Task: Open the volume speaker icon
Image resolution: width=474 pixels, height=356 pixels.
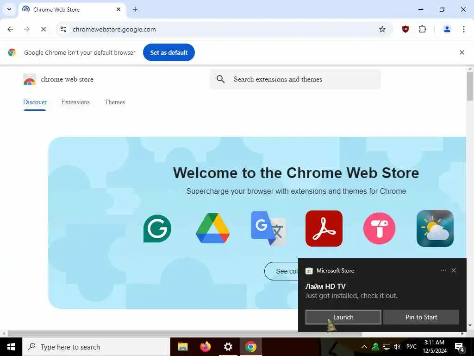Action: (397, 347)
